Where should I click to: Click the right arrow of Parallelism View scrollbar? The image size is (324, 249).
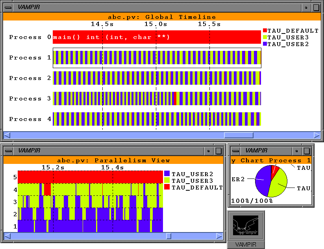[219, 236]
